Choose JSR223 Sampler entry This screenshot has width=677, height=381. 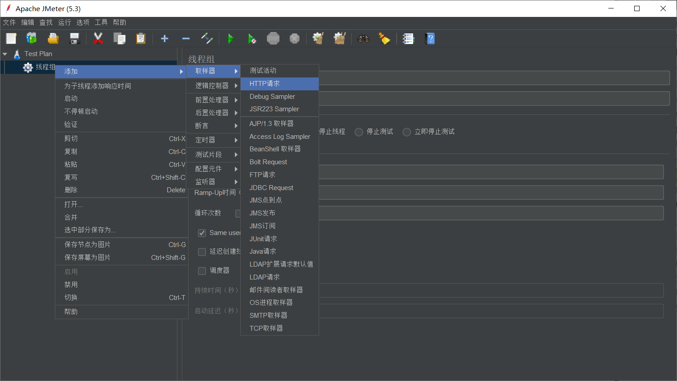[x=279, y=109]
